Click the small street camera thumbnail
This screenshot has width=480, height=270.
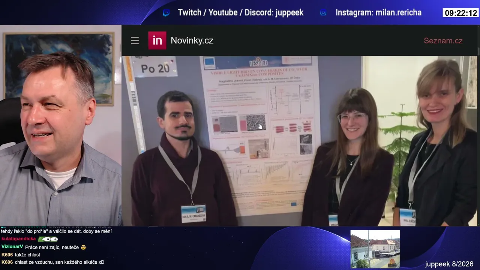375,249
